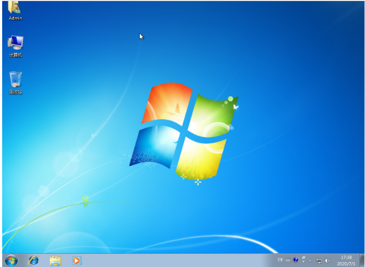Click the Windows logo on the wallpaper

[x=184, y=130]
